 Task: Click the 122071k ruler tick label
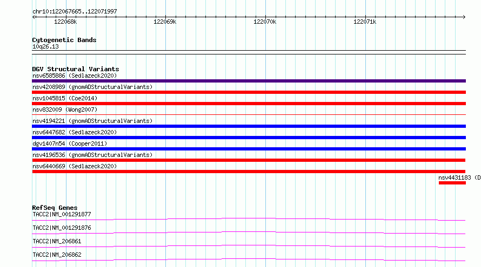pos(365,22)
